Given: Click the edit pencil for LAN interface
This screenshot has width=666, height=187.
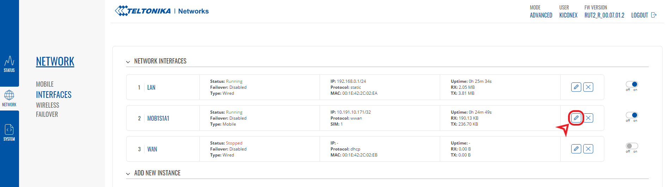Looking at the screenshot, I should [x=576, y=87].
